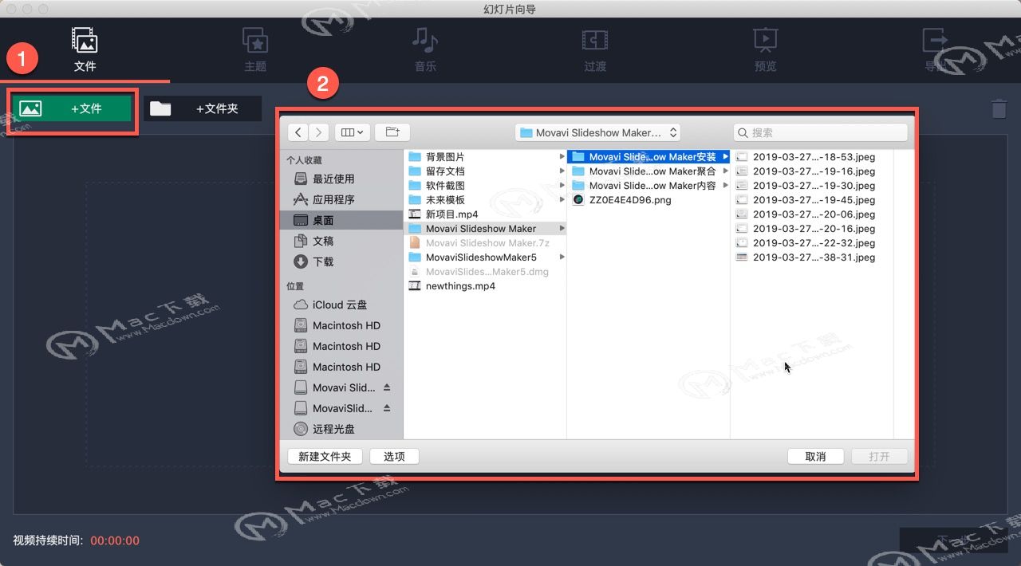Viewport: 1021px width, 566px height.
Task: Click the 搜索 search field
Action: click(x=820, y=132)
